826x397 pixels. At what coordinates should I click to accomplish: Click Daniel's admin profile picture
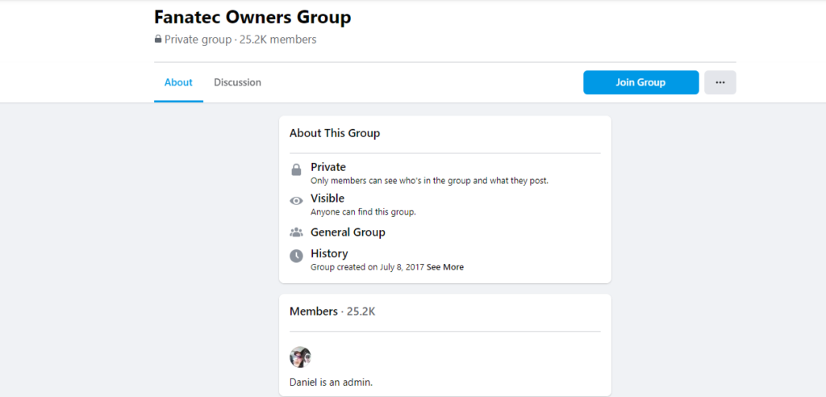pyautogui.click(x=300, y=357)
